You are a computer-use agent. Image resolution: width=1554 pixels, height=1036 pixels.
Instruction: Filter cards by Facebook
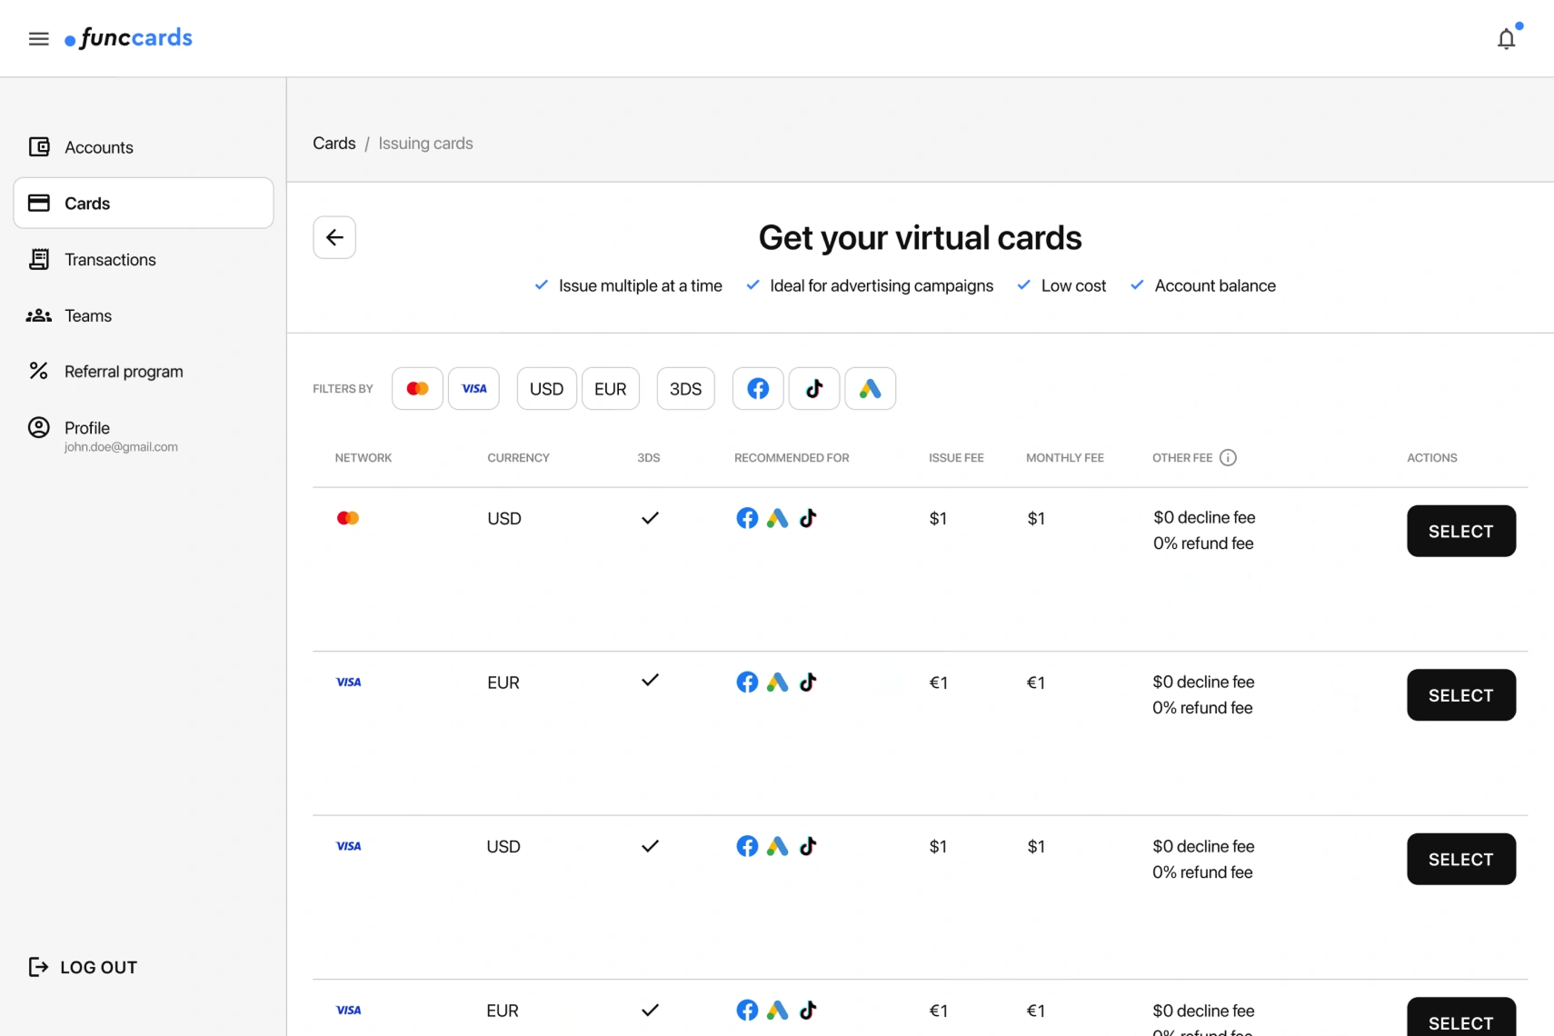(758, 389)
